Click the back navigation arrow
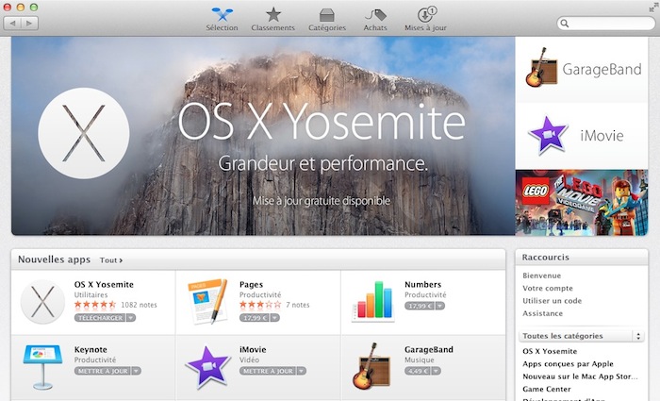 pos(12,24)
